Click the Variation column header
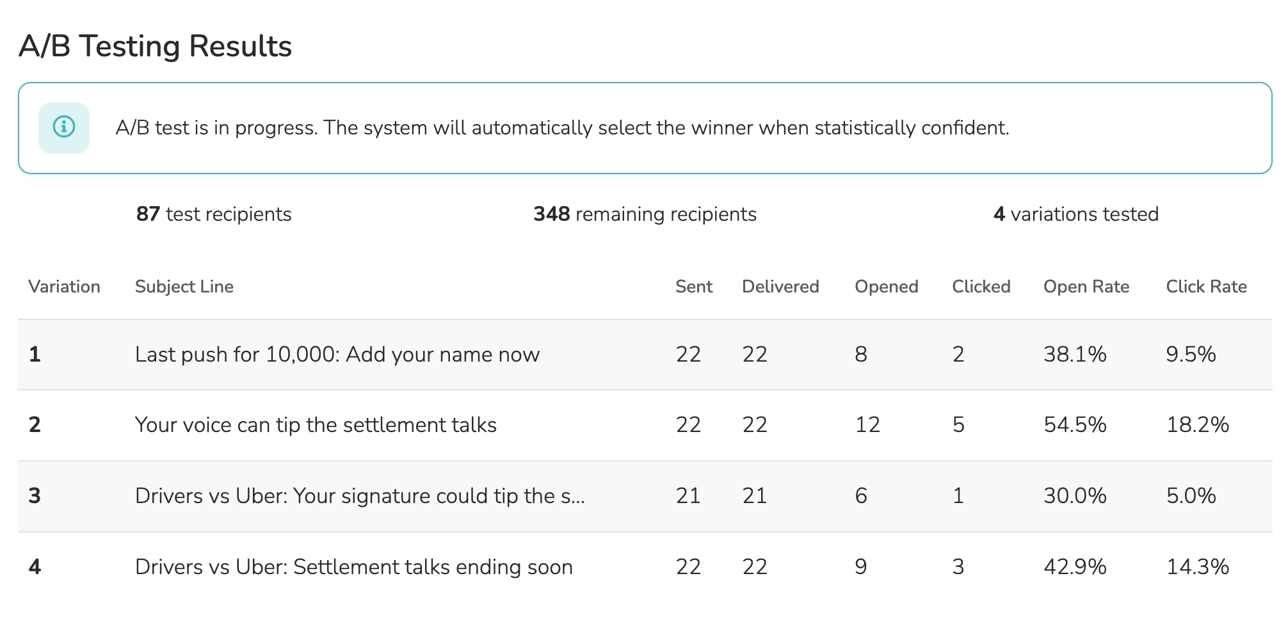This screenshot has height=617, width=1288. 64,287
